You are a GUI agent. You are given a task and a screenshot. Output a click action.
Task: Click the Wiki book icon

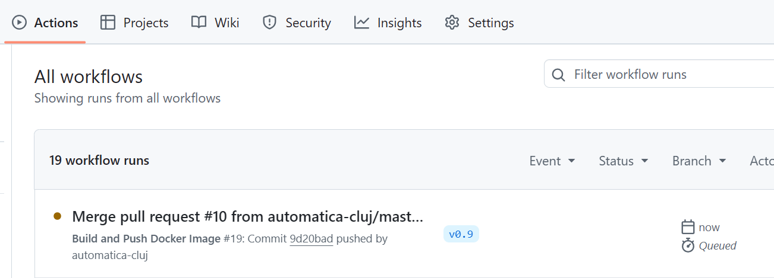coord(199,23)
